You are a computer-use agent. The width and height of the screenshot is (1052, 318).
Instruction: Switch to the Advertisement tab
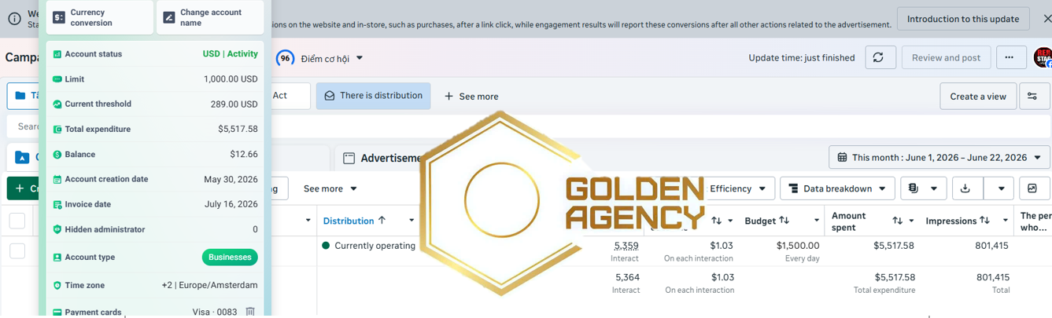point(392,158)
